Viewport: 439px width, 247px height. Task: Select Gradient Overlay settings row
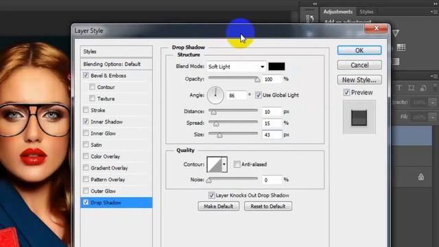[x=117, y=167]
